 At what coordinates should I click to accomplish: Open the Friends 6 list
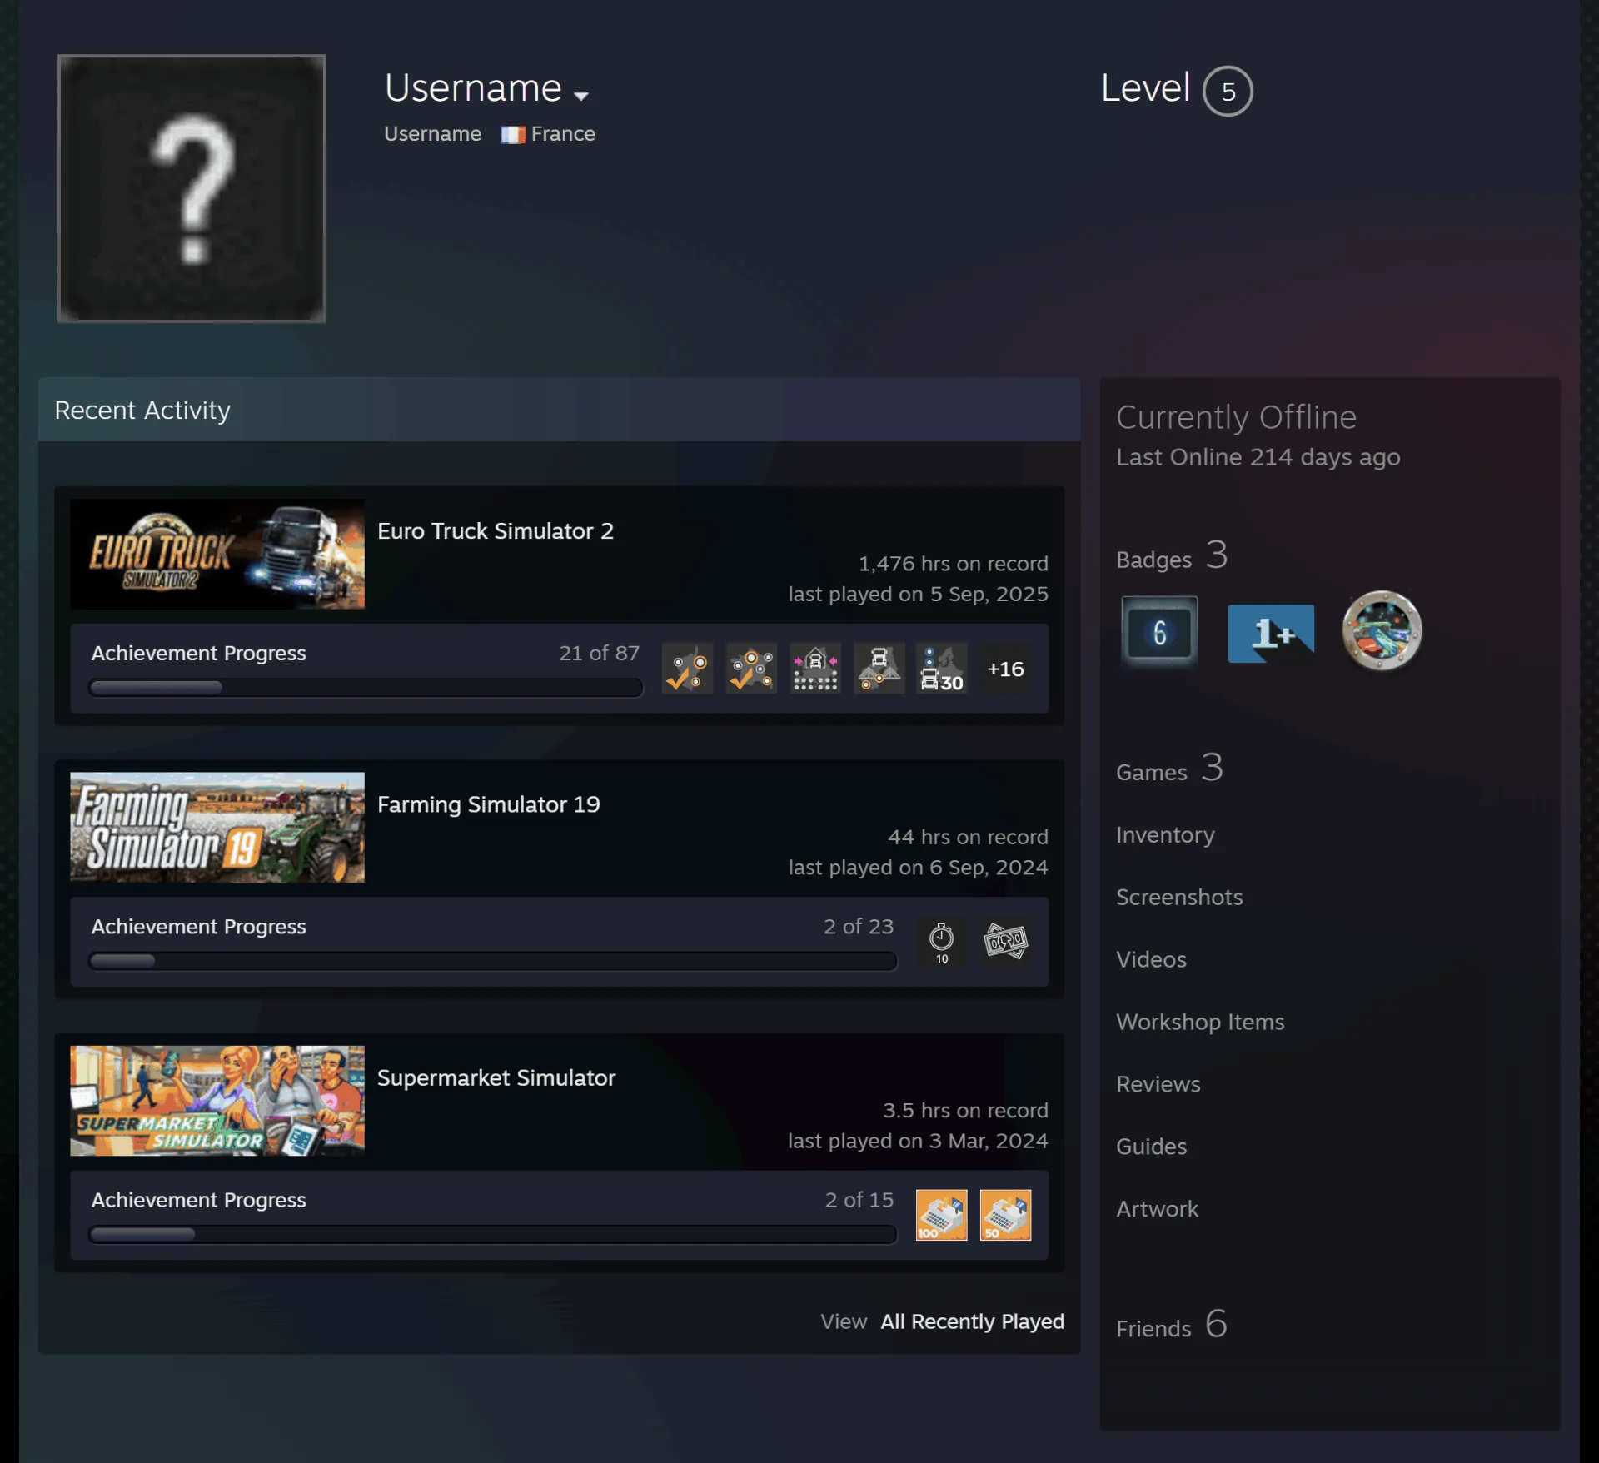tap(1172, 1326)
